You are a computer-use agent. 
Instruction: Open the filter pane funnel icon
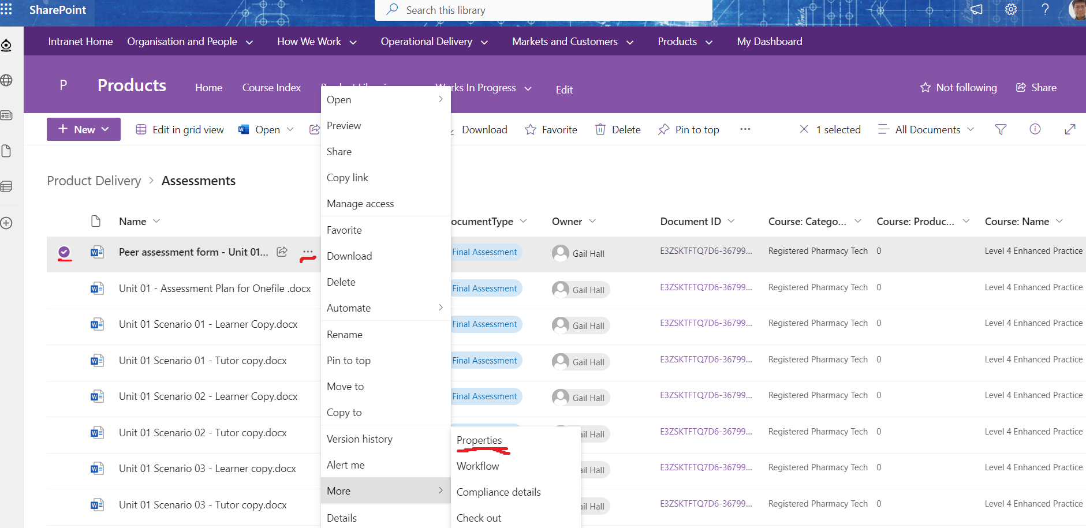tap(1001, 130)
